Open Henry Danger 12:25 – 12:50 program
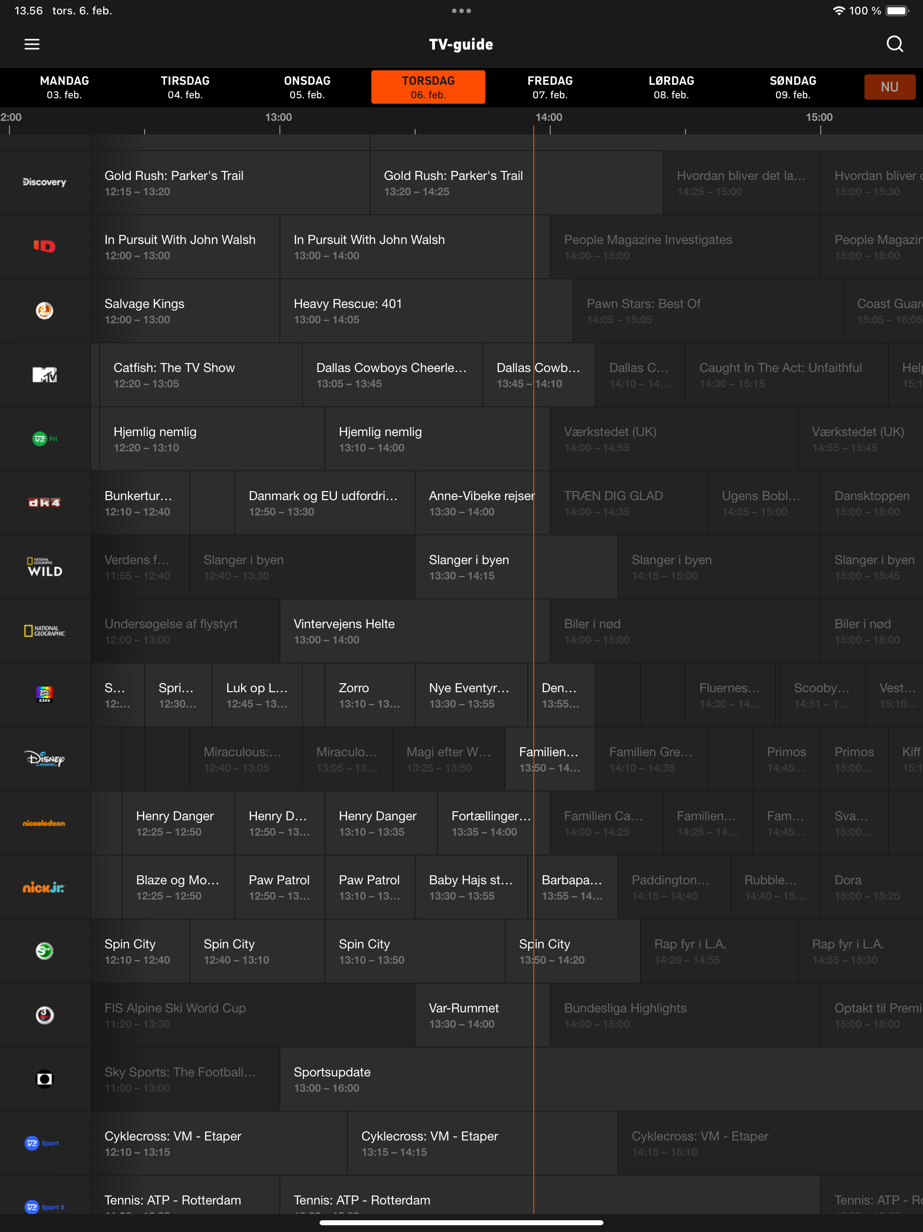This screenshot has height=1232, width=923. point(178,823)
